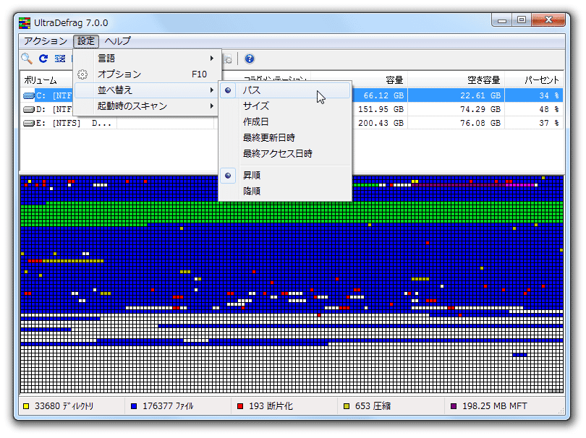
Task: Click the 151.95 GB capacity cell
Action: (381, 109)
